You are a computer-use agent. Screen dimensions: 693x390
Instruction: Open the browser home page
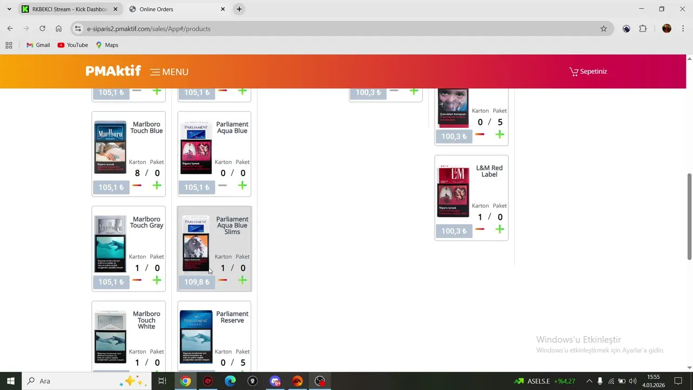pyautogui.click(x=58, y=29)
